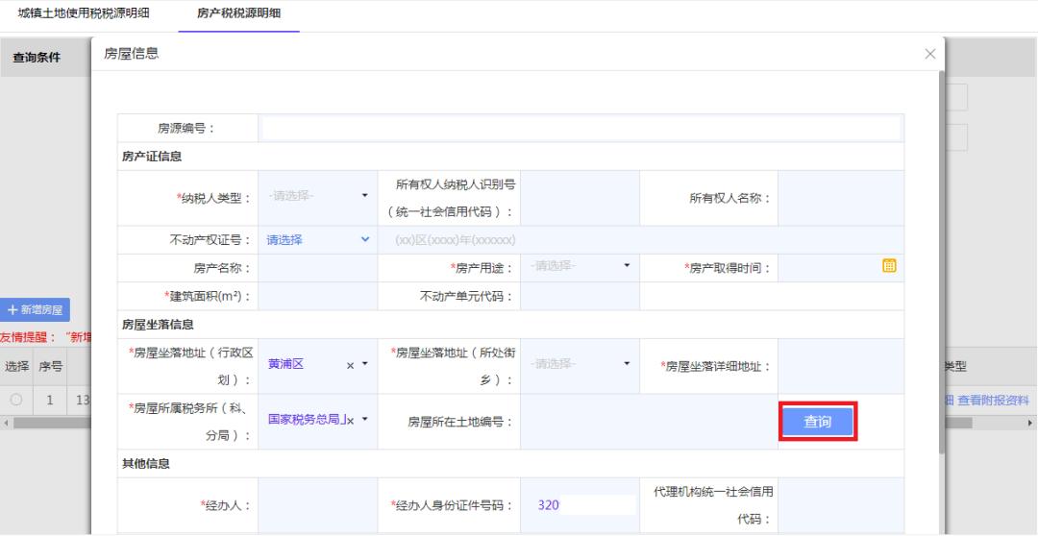Click the 新增房屋 button
Screen dimensions: 1038x536
click(36, 310)
